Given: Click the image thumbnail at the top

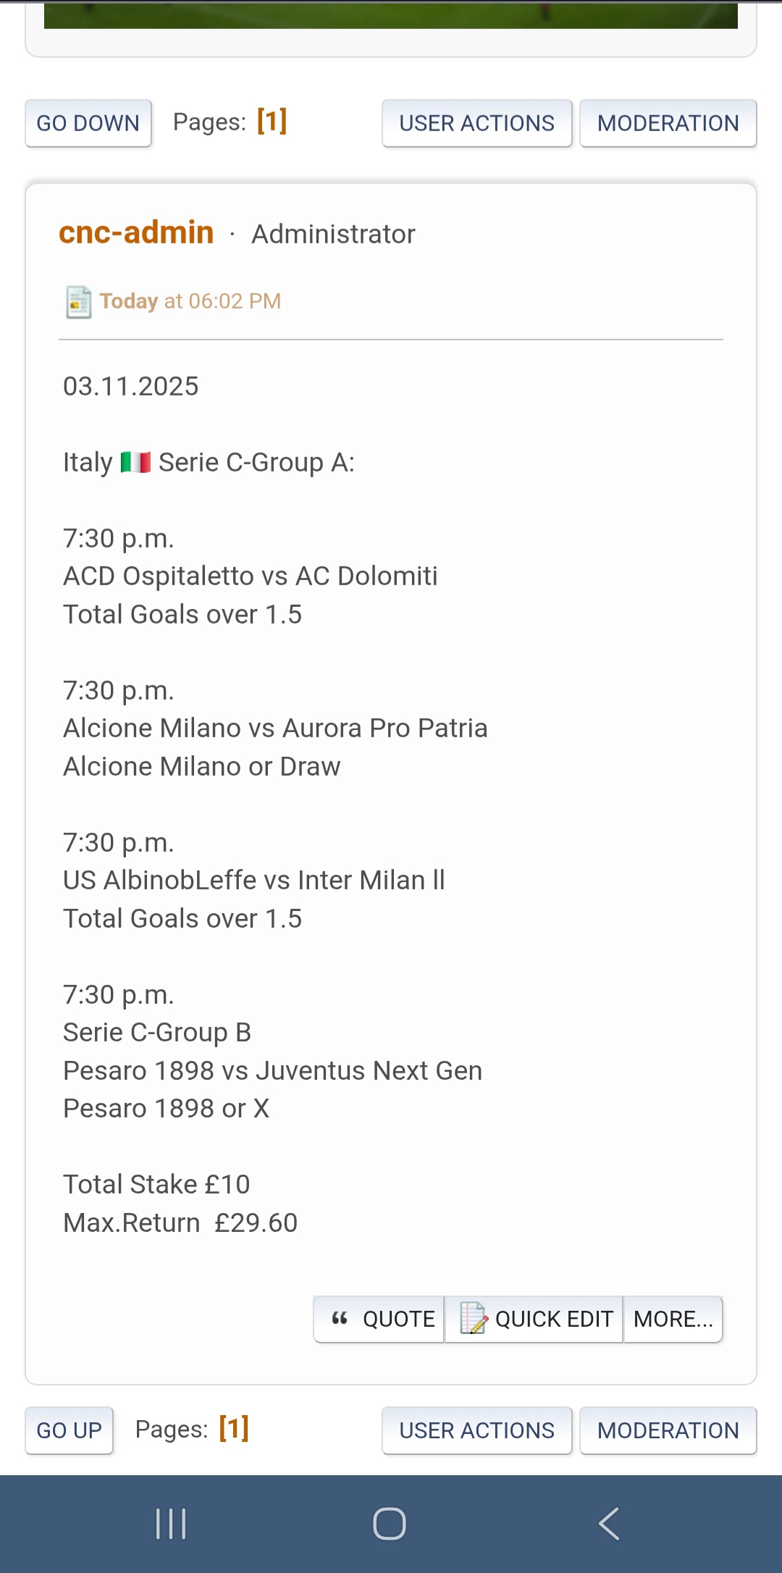Looking at the screenshot, I should click(391, 16).
